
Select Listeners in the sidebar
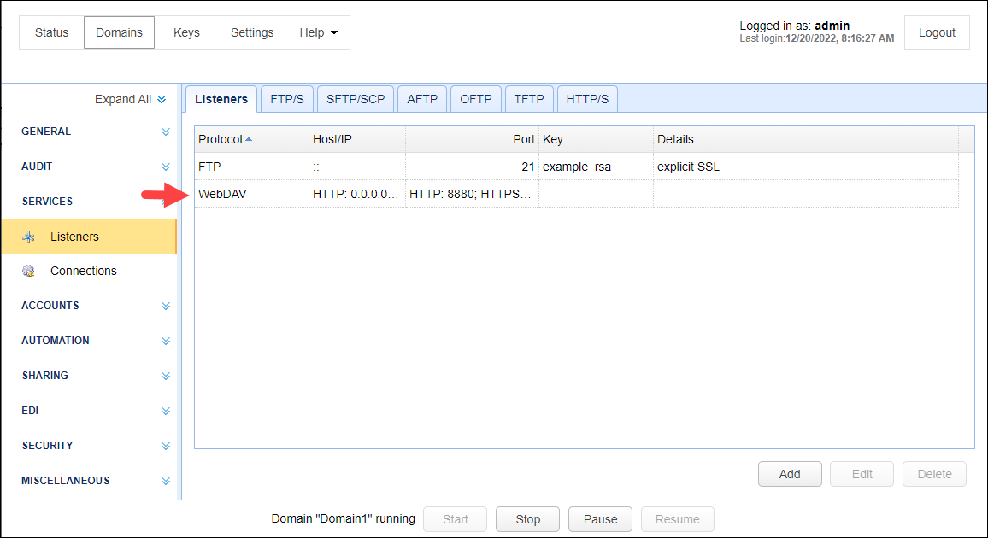pos(89,237)
